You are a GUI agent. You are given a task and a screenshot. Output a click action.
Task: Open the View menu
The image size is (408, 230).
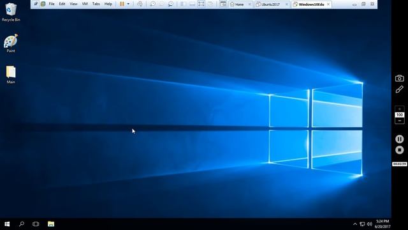point(73,4)
